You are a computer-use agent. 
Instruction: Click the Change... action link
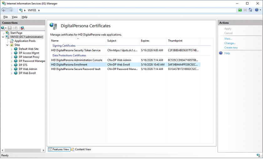pyautogui.click(x=230, y=43)
